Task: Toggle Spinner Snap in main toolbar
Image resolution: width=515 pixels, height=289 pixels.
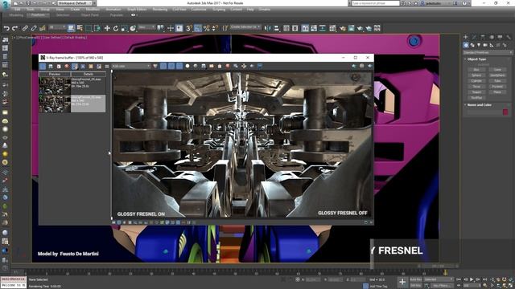Action: click(215, 29)
